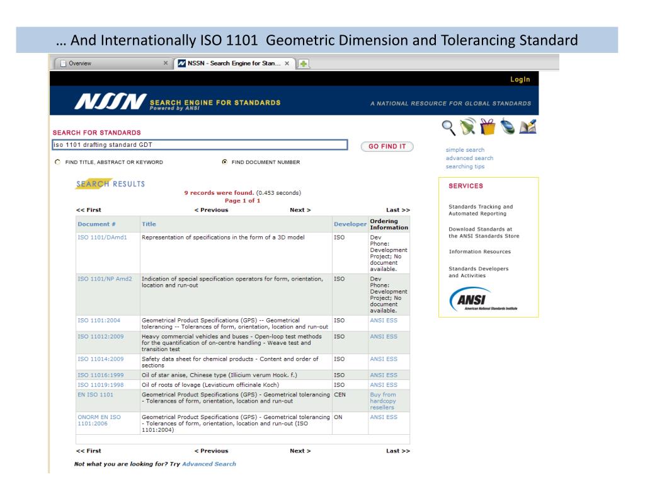Open document ISO 1101/NP Amd2

[105, 279]
